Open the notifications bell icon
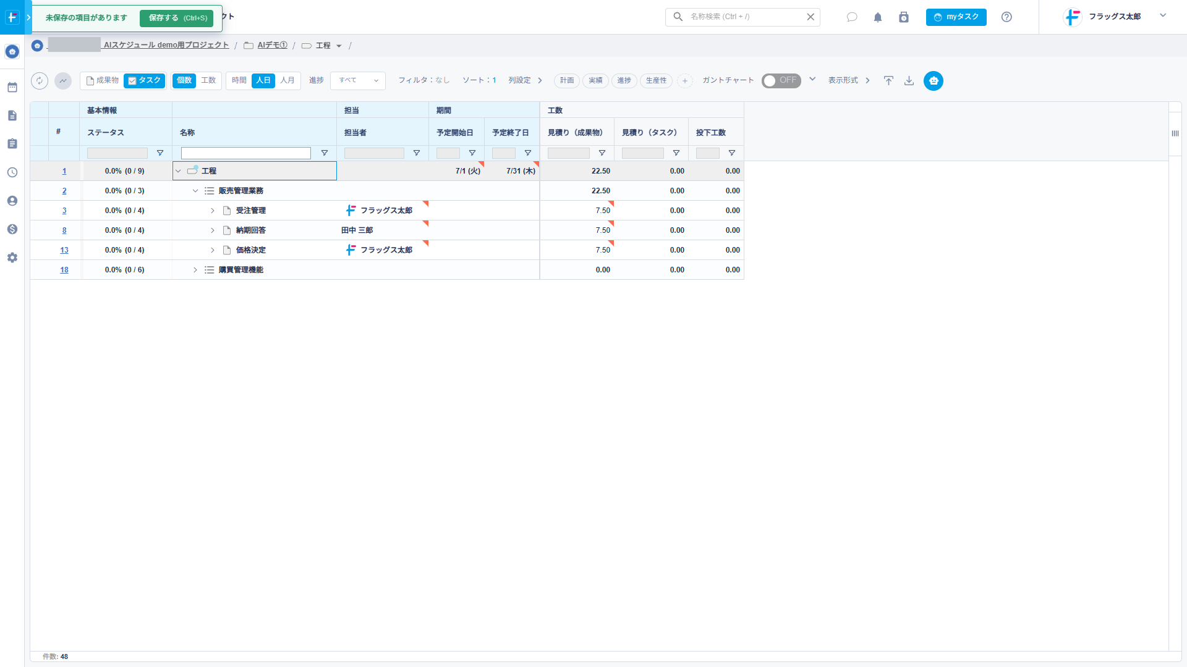The height and width of the screenshot is (667, 1187). (x=877, y=17)
